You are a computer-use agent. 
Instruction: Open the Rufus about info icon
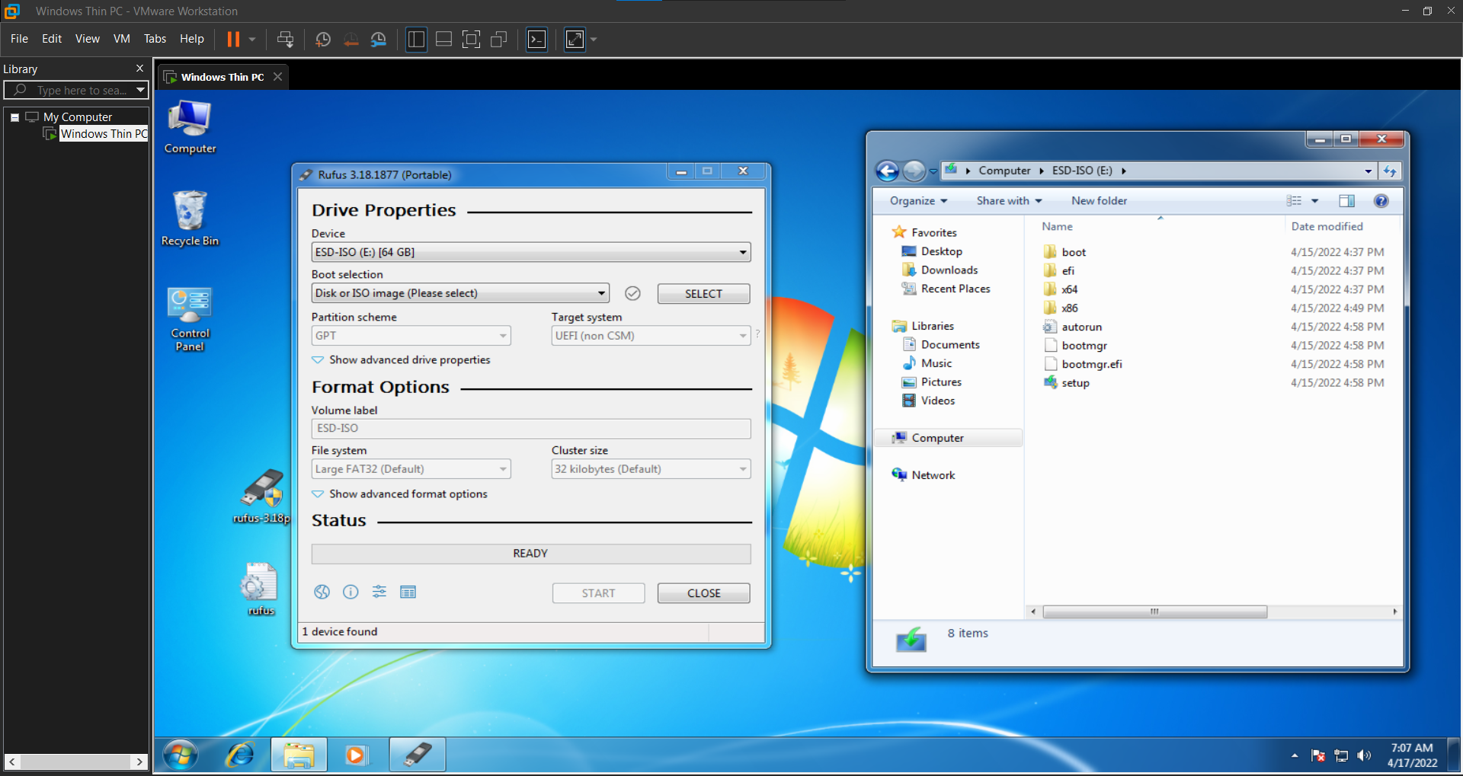(x=351, y=592)
